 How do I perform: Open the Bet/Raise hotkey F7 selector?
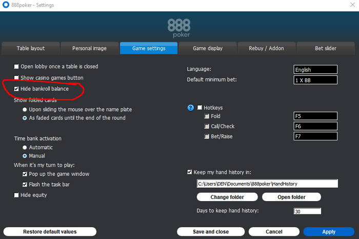pos(315,136)
